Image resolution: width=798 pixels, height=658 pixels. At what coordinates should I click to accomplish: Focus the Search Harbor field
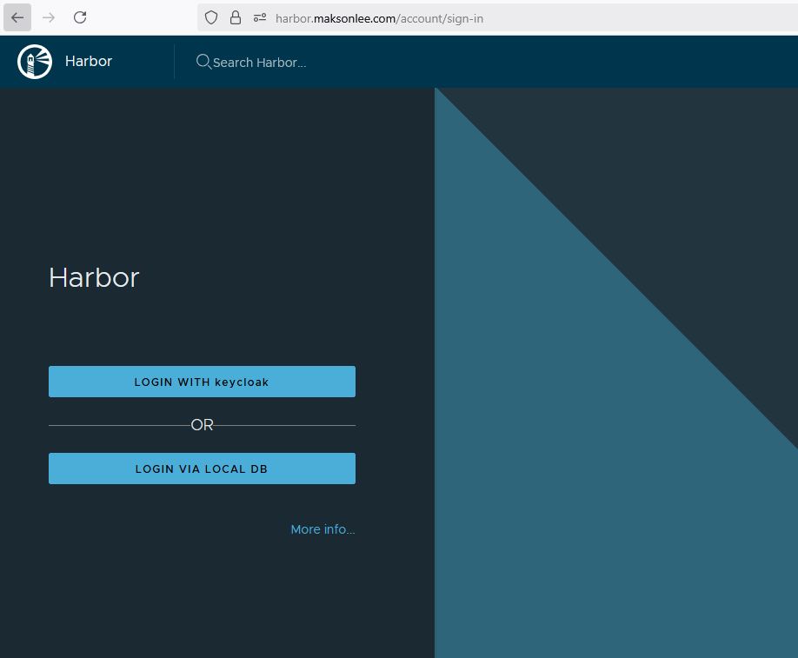point(260,62)
